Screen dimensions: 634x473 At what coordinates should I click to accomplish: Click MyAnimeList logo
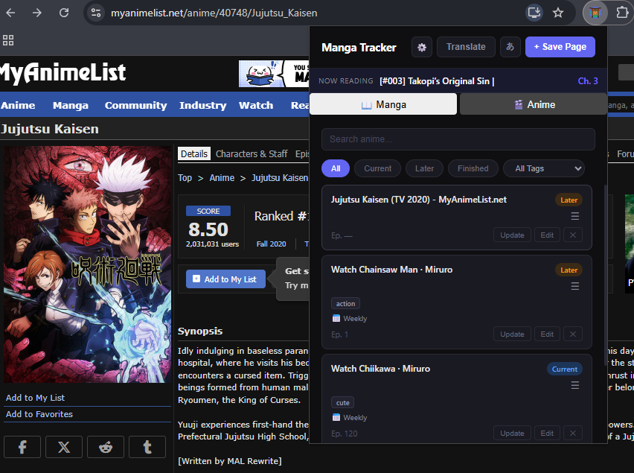pos(63,73)
